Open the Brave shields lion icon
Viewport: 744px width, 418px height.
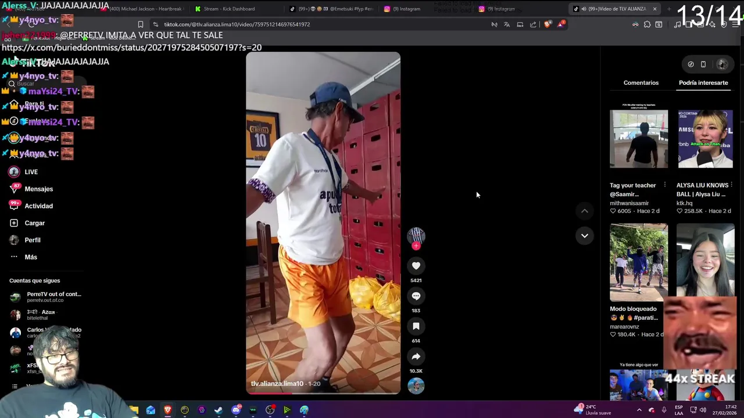coord(548,24)
